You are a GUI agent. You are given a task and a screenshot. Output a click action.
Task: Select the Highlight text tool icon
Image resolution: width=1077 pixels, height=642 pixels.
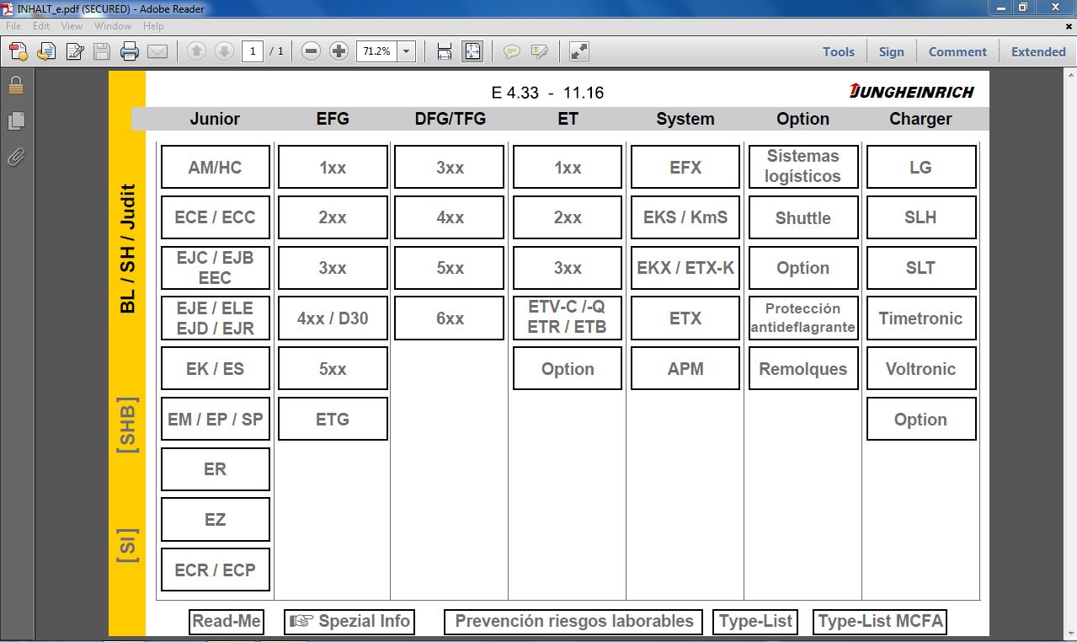539,51
